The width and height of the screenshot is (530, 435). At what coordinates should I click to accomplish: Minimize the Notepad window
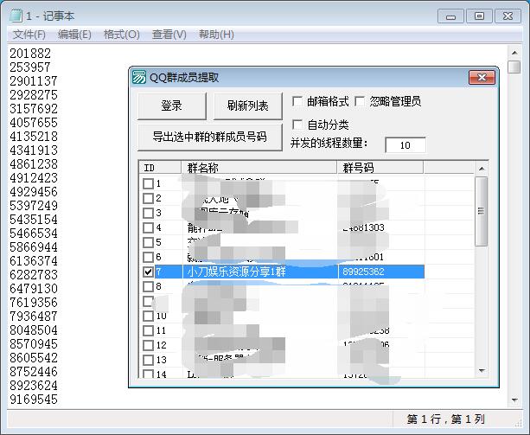click(x=450, y=16)
